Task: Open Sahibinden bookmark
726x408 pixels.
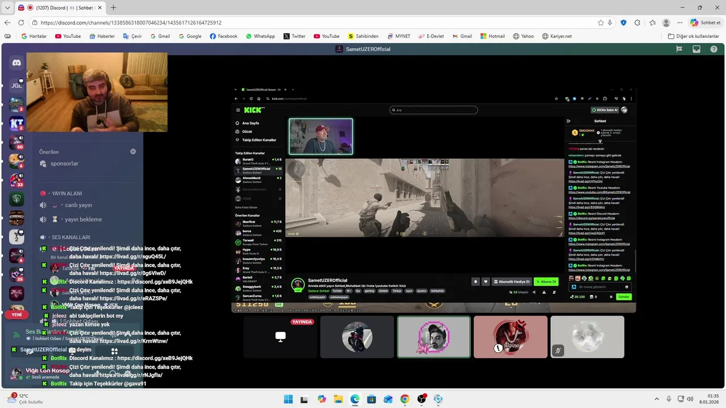Action: tap(363, 36)
